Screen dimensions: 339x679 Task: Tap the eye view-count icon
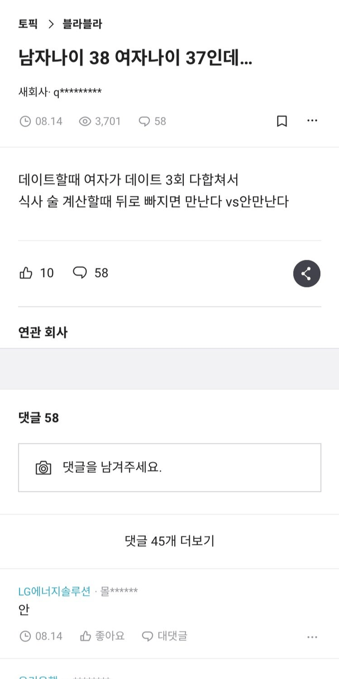tap(85, 121)
